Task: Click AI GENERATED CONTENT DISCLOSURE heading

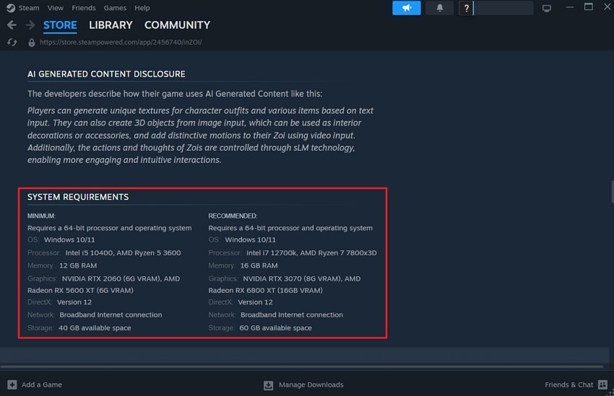Action: point(106,74)
